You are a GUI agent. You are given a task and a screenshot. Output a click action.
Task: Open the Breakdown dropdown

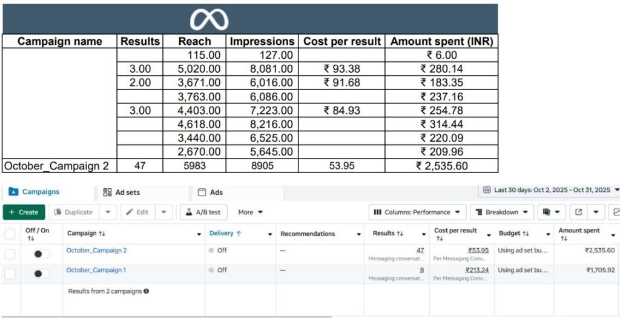click(502, 212)
